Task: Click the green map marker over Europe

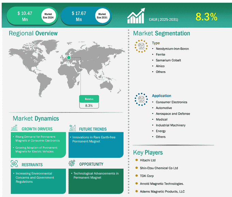Action: (69, 58)
